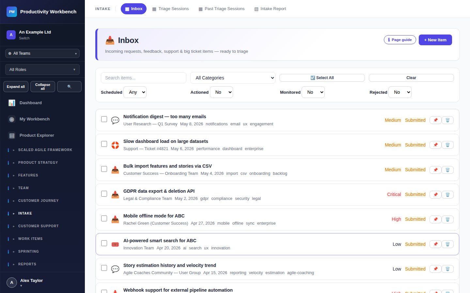Click the feedback icon on Notification digest
This screenshot has width=470, height=293.
pos(115,120)
